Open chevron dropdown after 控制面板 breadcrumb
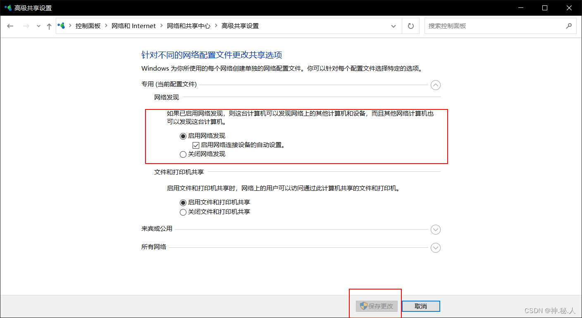582x318 pixels. (106, 26)
